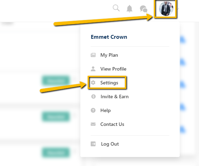Click the profile avatar photo
199x166 pixels.
point(166,9)
